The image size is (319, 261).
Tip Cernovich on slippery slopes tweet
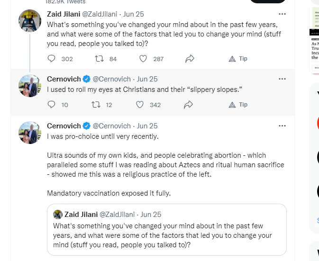[238, 105]
